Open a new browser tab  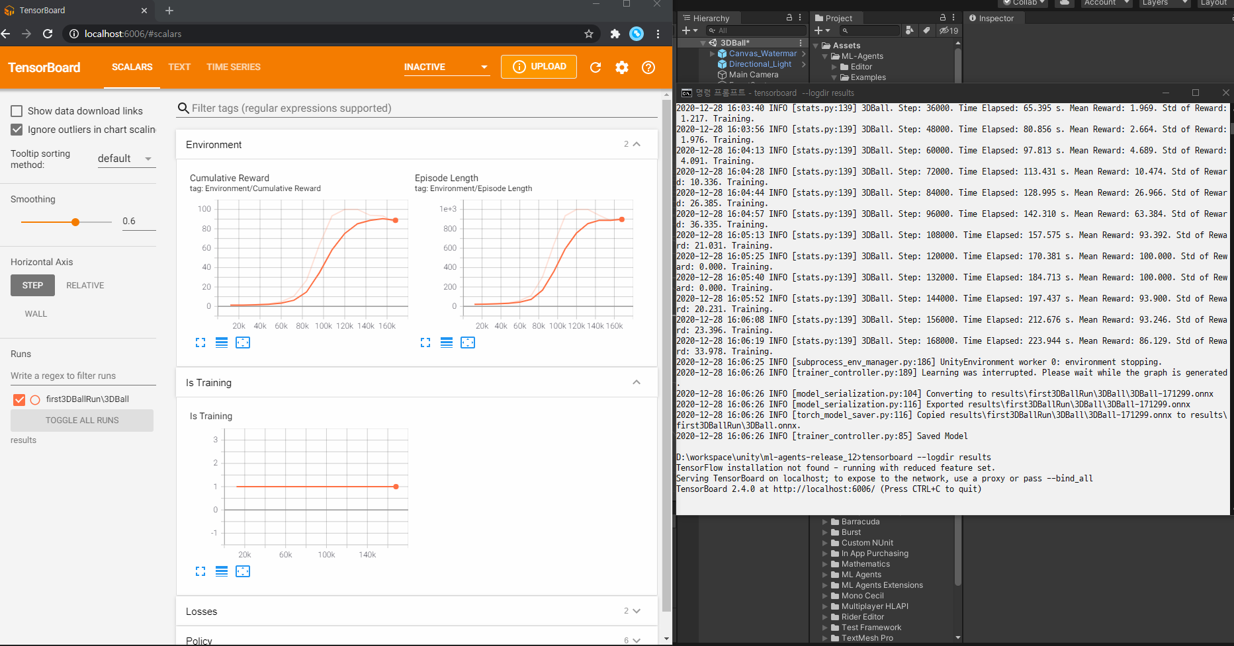click(x=169, y=11)
